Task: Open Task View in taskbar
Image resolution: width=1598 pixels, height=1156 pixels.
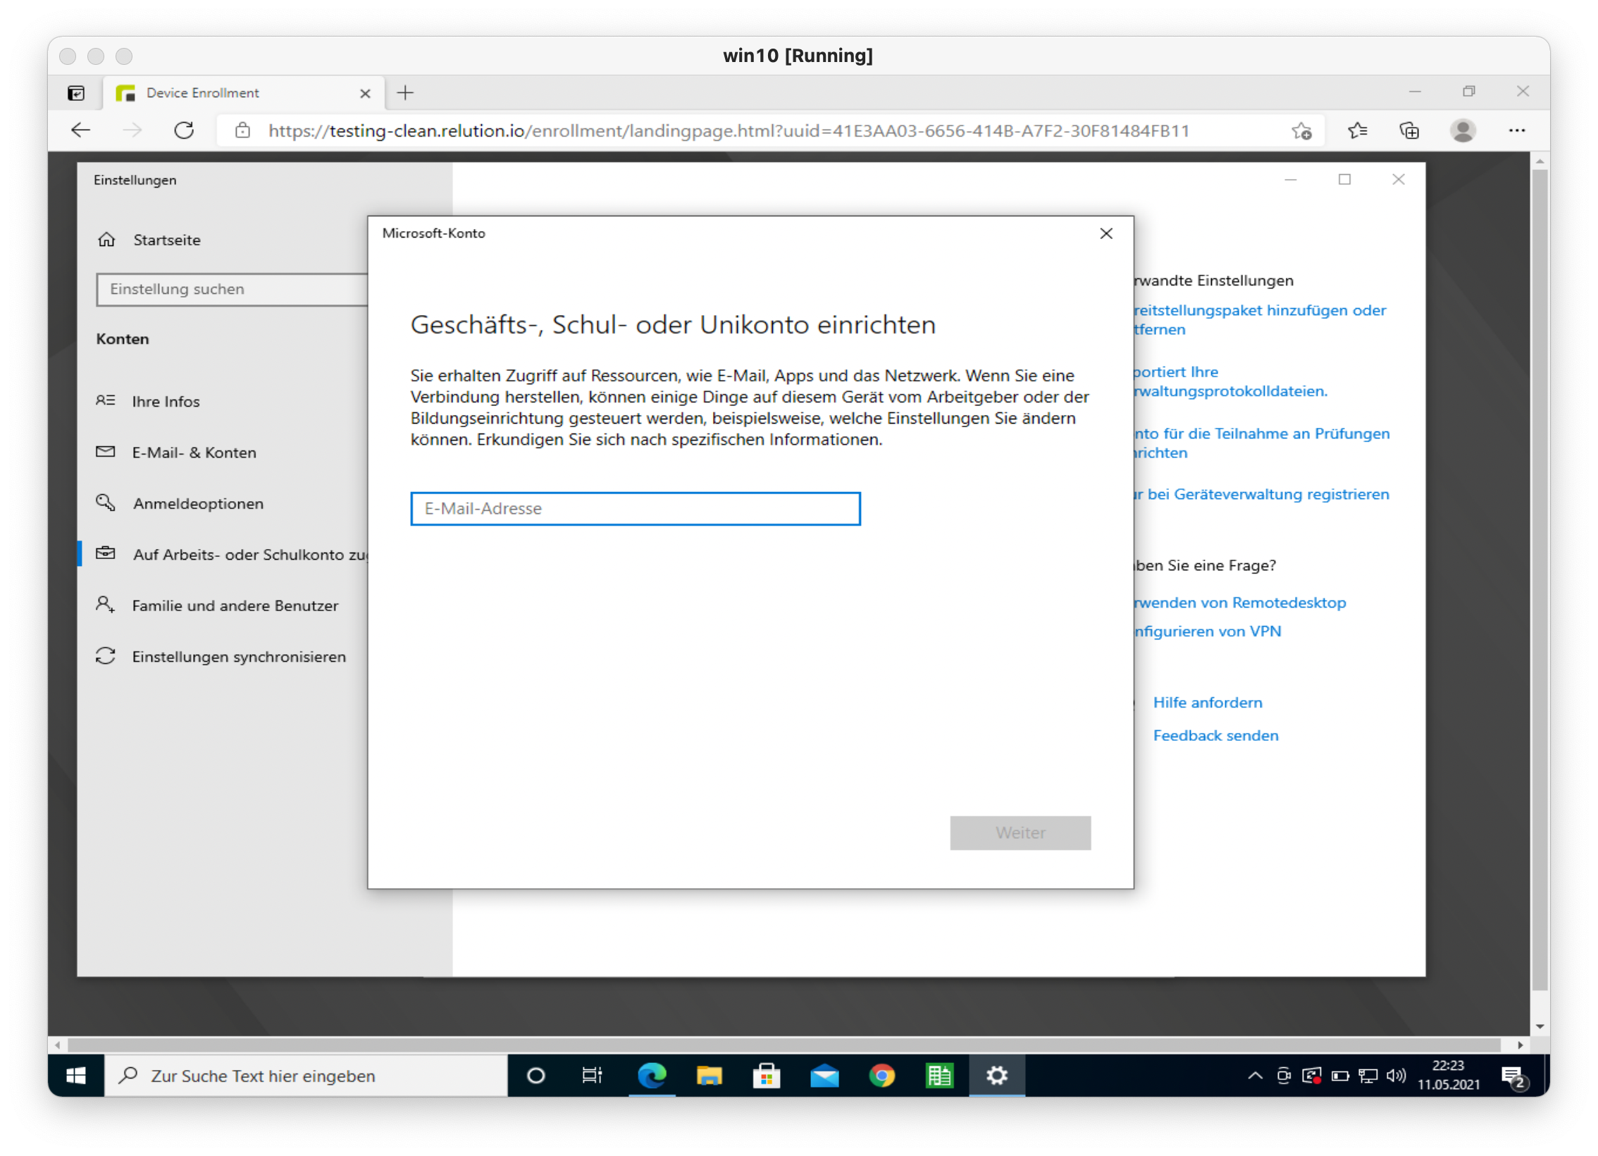Action: [592, 1076]
